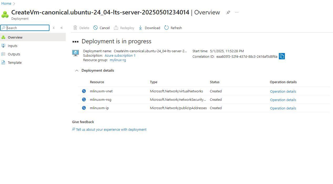Open the Outputs section
Image resolution: width=333 pixels, height=184 pixels.
(33, 54)
